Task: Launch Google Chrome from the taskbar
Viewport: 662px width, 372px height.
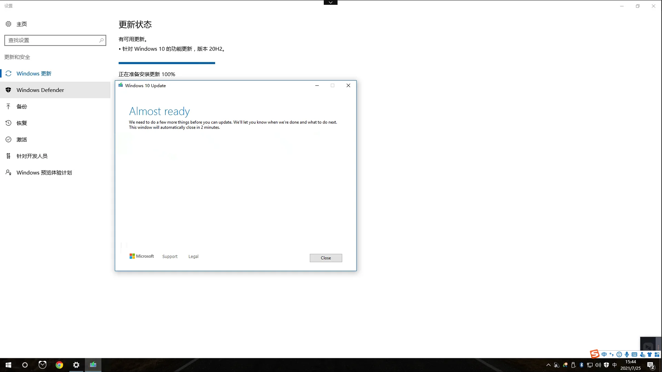Action: (59, 365)
